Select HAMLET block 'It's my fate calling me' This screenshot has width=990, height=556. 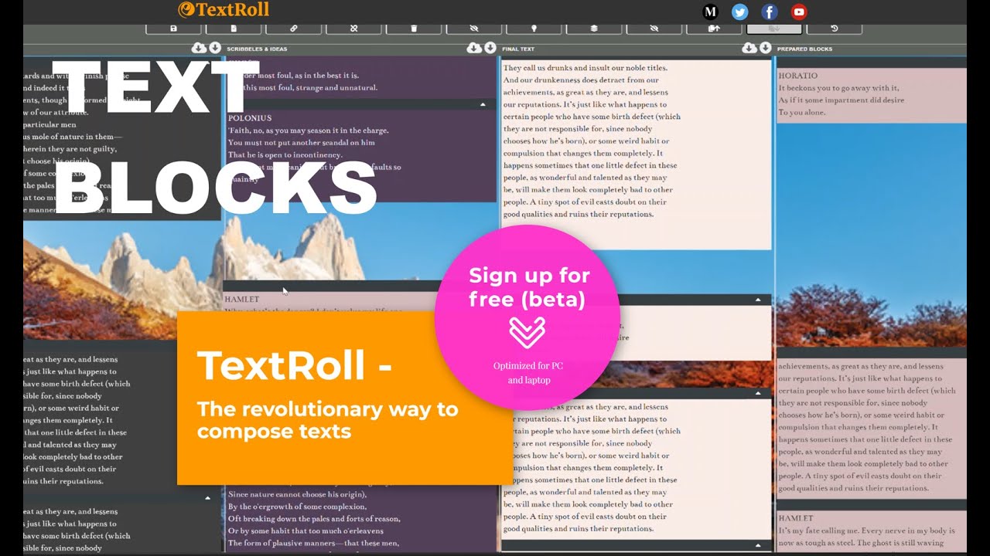871,533
